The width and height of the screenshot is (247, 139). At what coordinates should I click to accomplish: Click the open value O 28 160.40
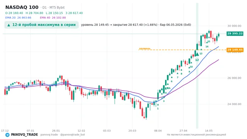pyautogui.click(x=14, y=13)
